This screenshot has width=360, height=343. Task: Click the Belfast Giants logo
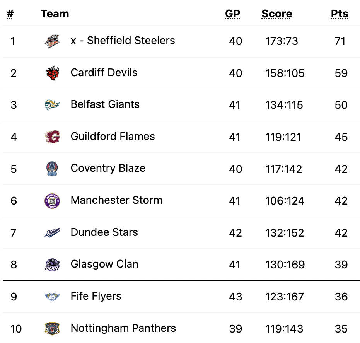[52, 105]
